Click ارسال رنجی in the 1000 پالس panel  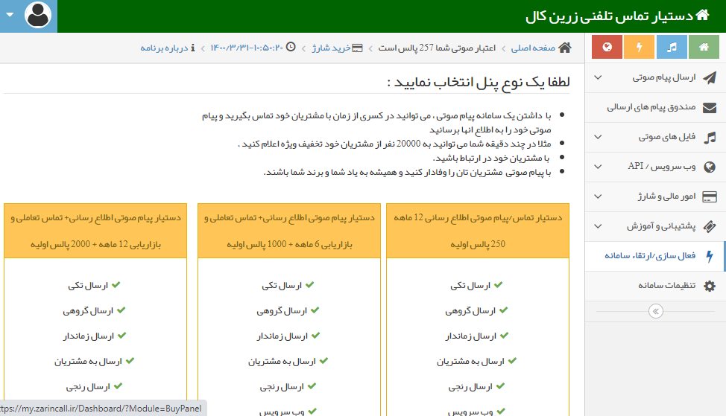(282, 387)
